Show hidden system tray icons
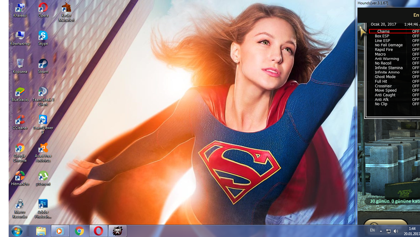The image size is (420, 237). pos(381,231)
